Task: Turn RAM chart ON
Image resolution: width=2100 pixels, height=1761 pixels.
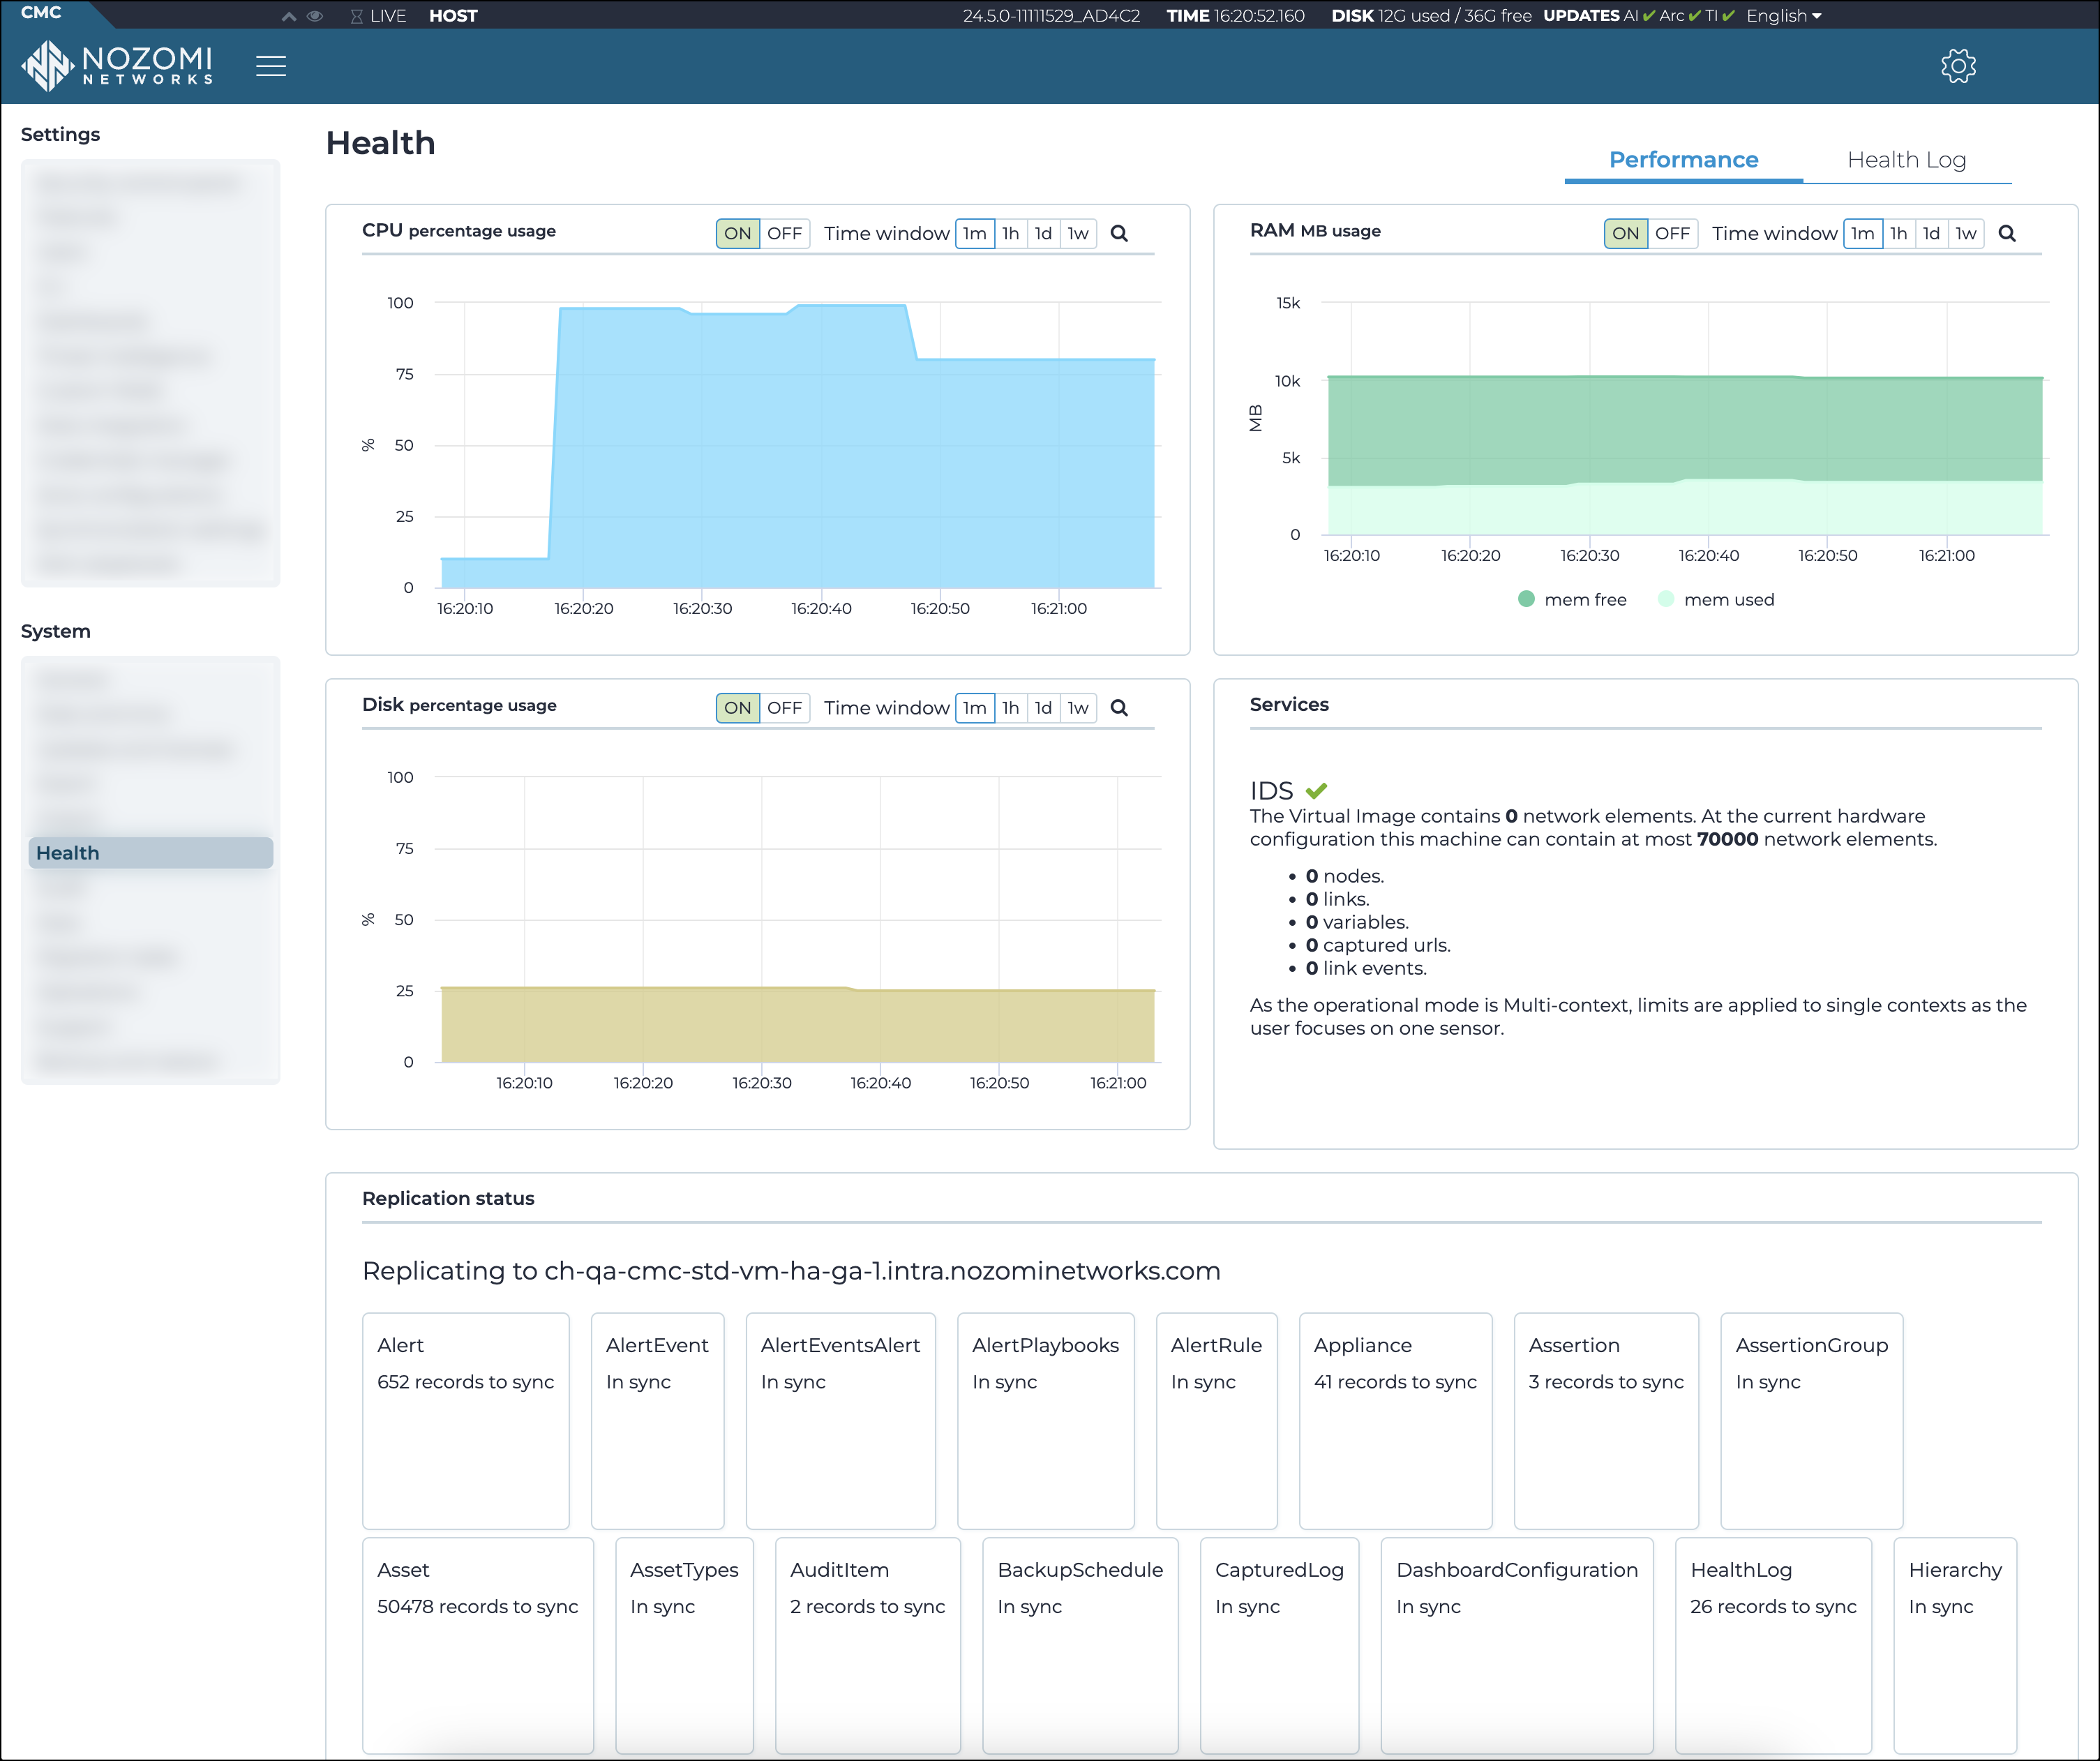Action: click(1625, 233)
